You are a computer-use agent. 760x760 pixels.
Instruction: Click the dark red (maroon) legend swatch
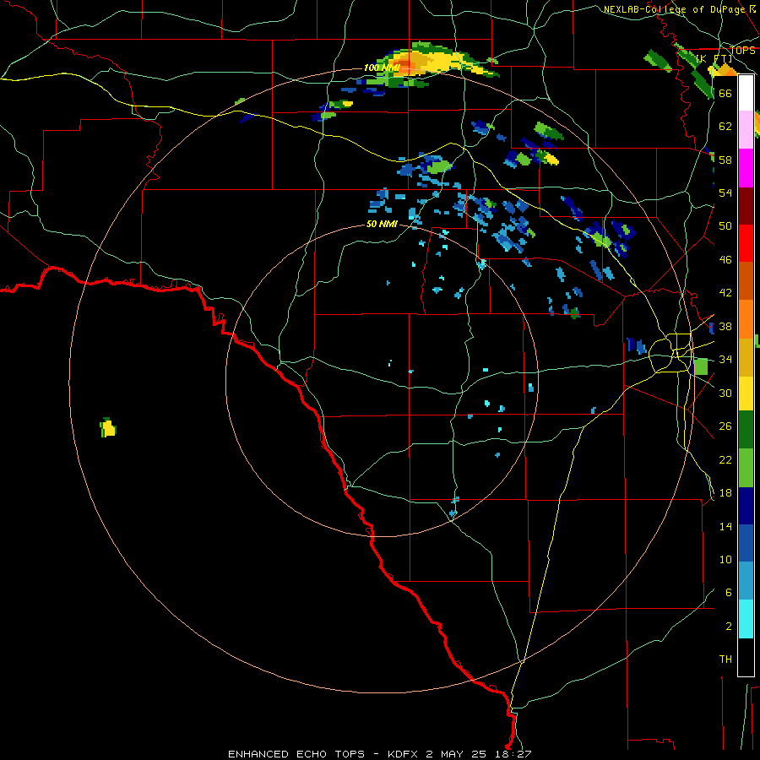click(x=746, y=206)
